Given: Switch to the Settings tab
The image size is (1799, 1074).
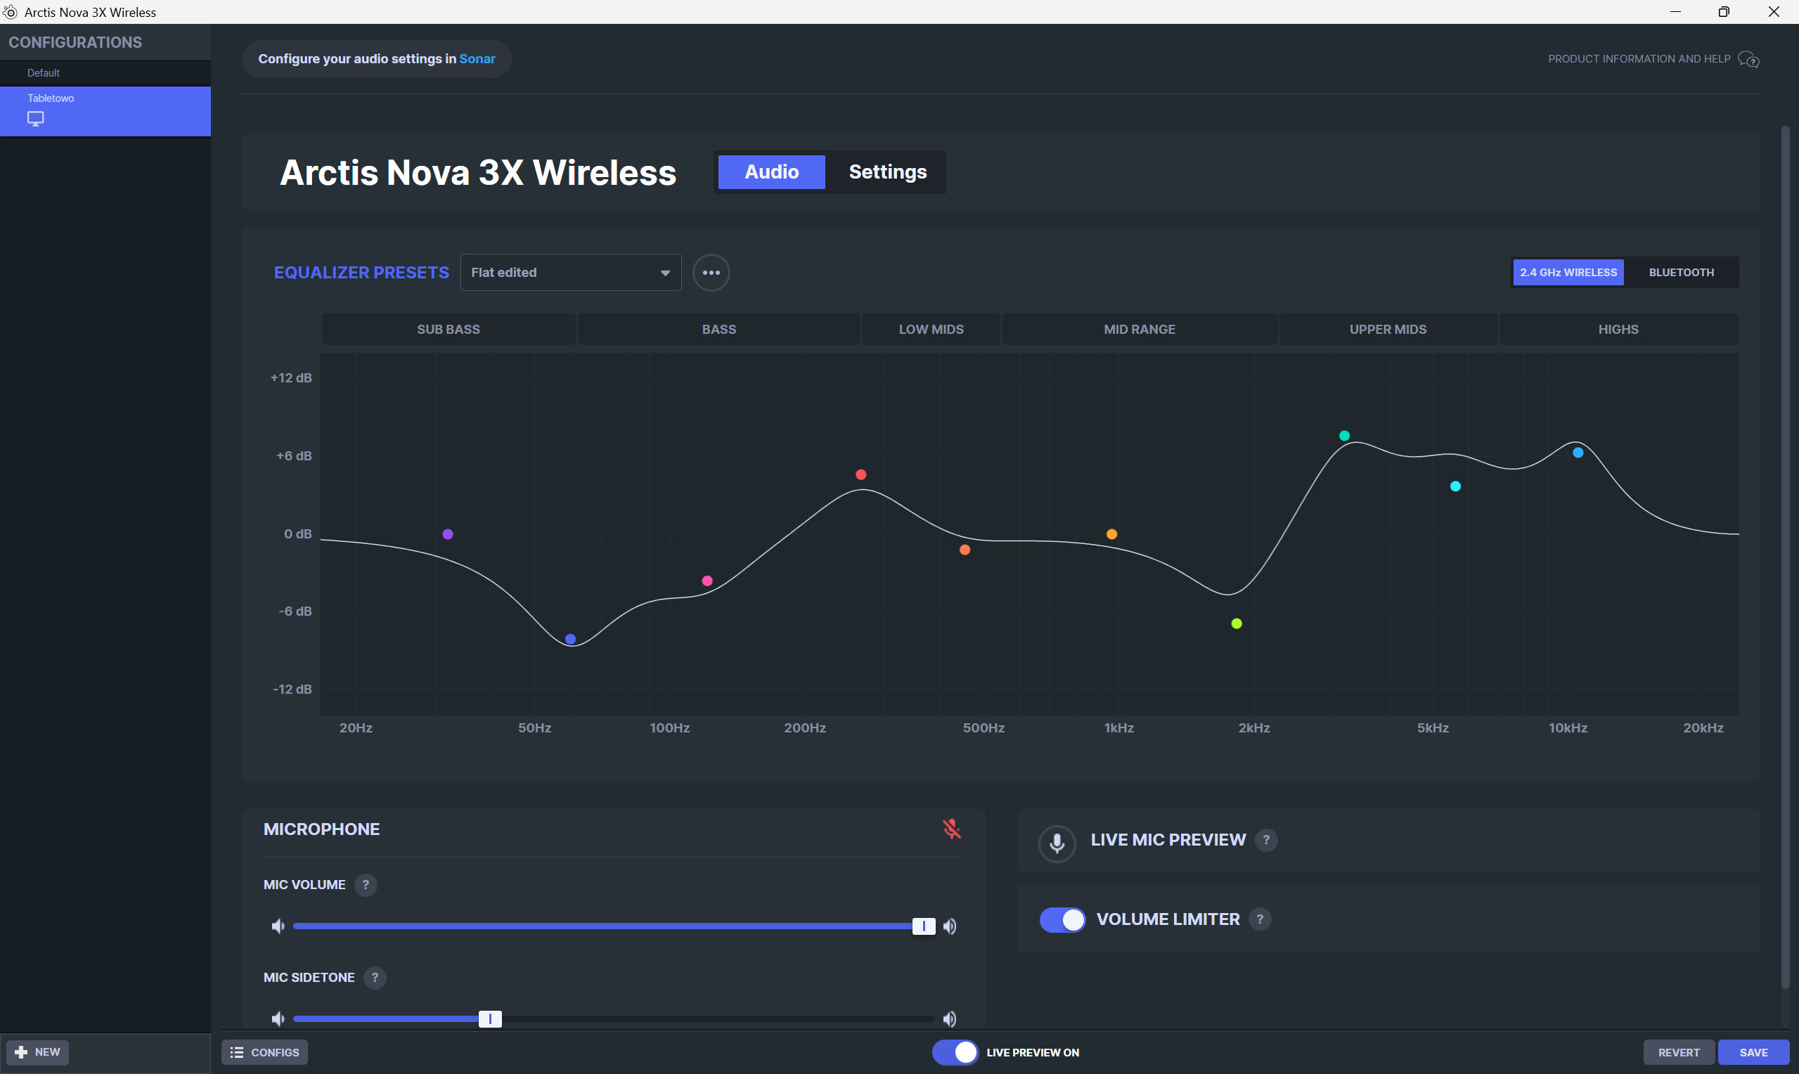Looking at the screenshot, I should pos(887,172).
